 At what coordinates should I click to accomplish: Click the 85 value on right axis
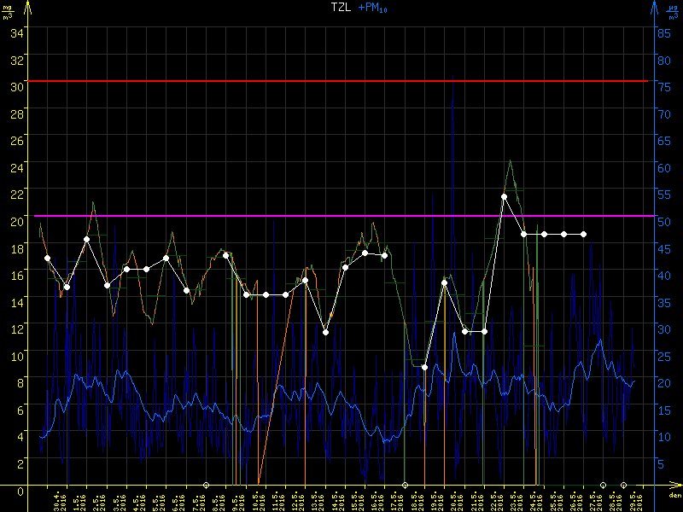point(663,32)
